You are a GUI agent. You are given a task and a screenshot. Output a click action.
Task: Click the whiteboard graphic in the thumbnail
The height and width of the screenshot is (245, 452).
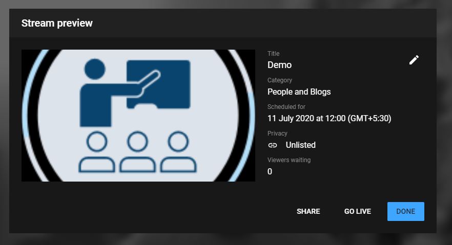coord(158,84)
